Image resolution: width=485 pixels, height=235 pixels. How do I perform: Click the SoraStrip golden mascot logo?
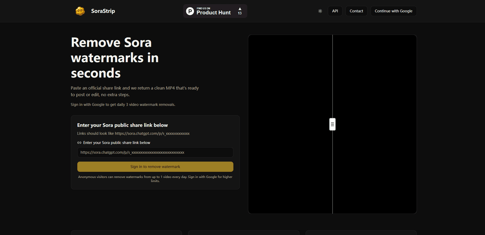[80, 11]
